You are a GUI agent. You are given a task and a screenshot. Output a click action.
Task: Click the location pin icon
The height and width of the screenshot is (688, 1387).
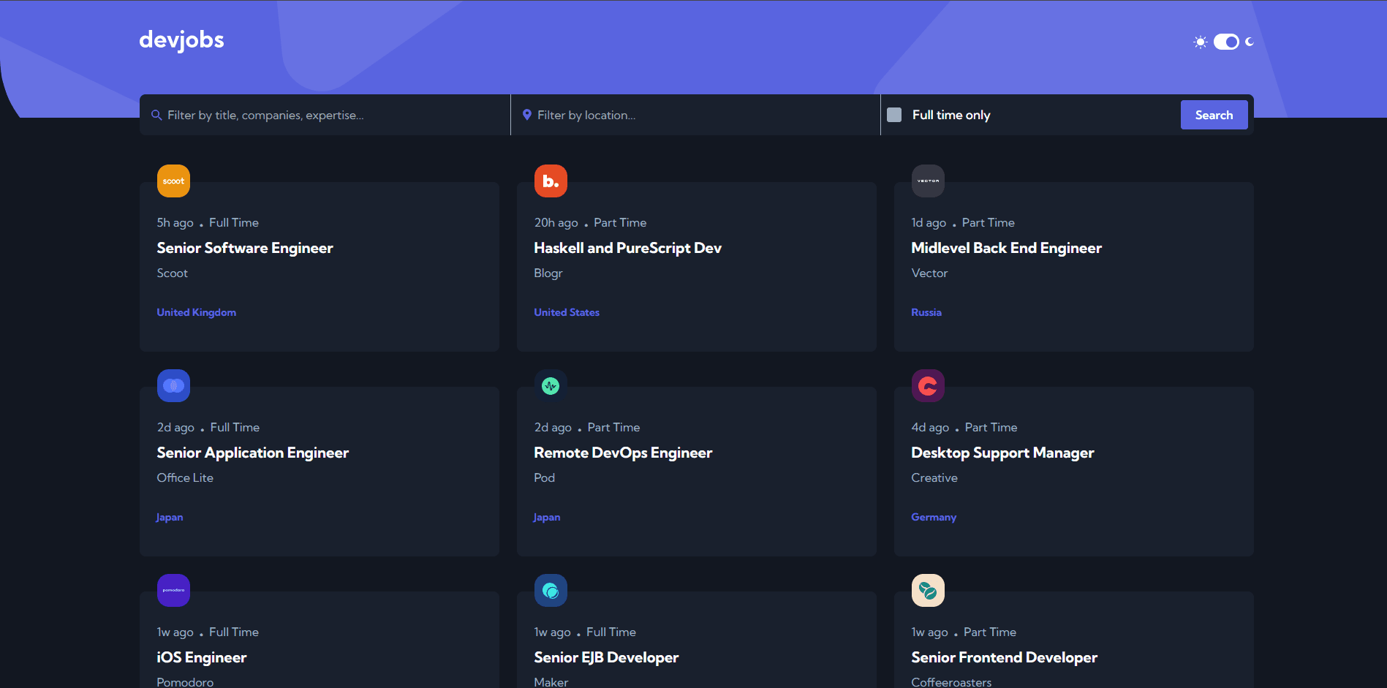tap(526, 115)
